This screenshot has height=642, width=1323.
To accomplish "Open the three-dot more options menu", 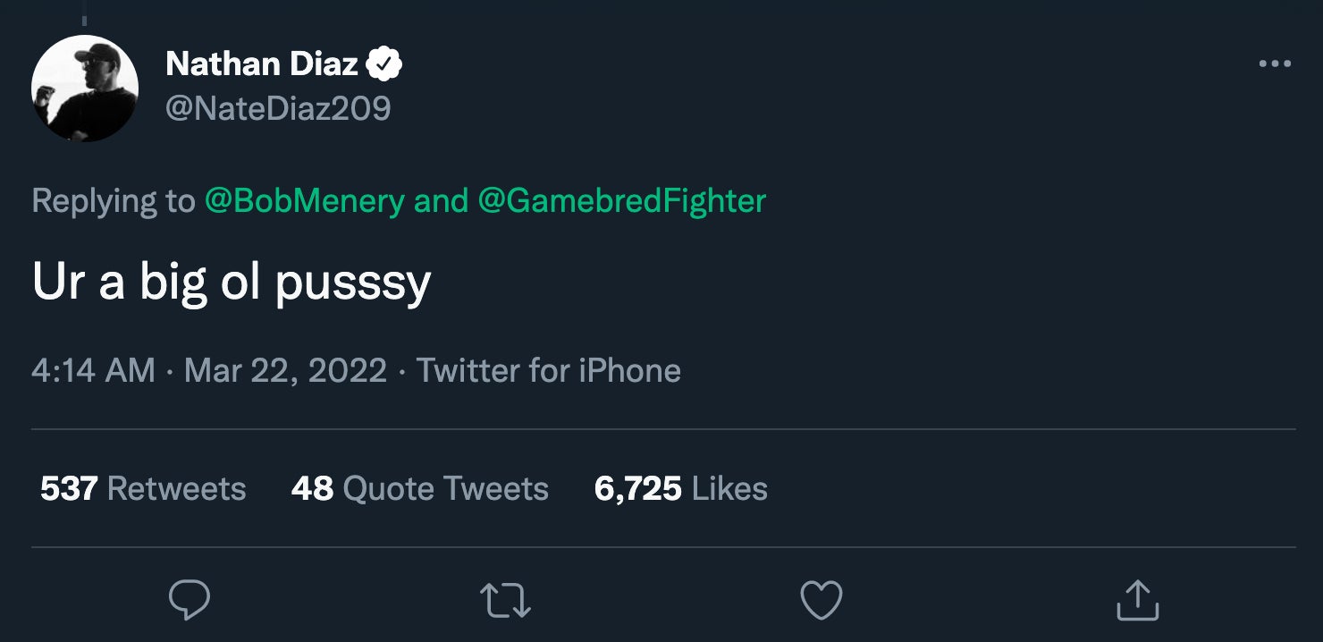I will pos(1274,64).
